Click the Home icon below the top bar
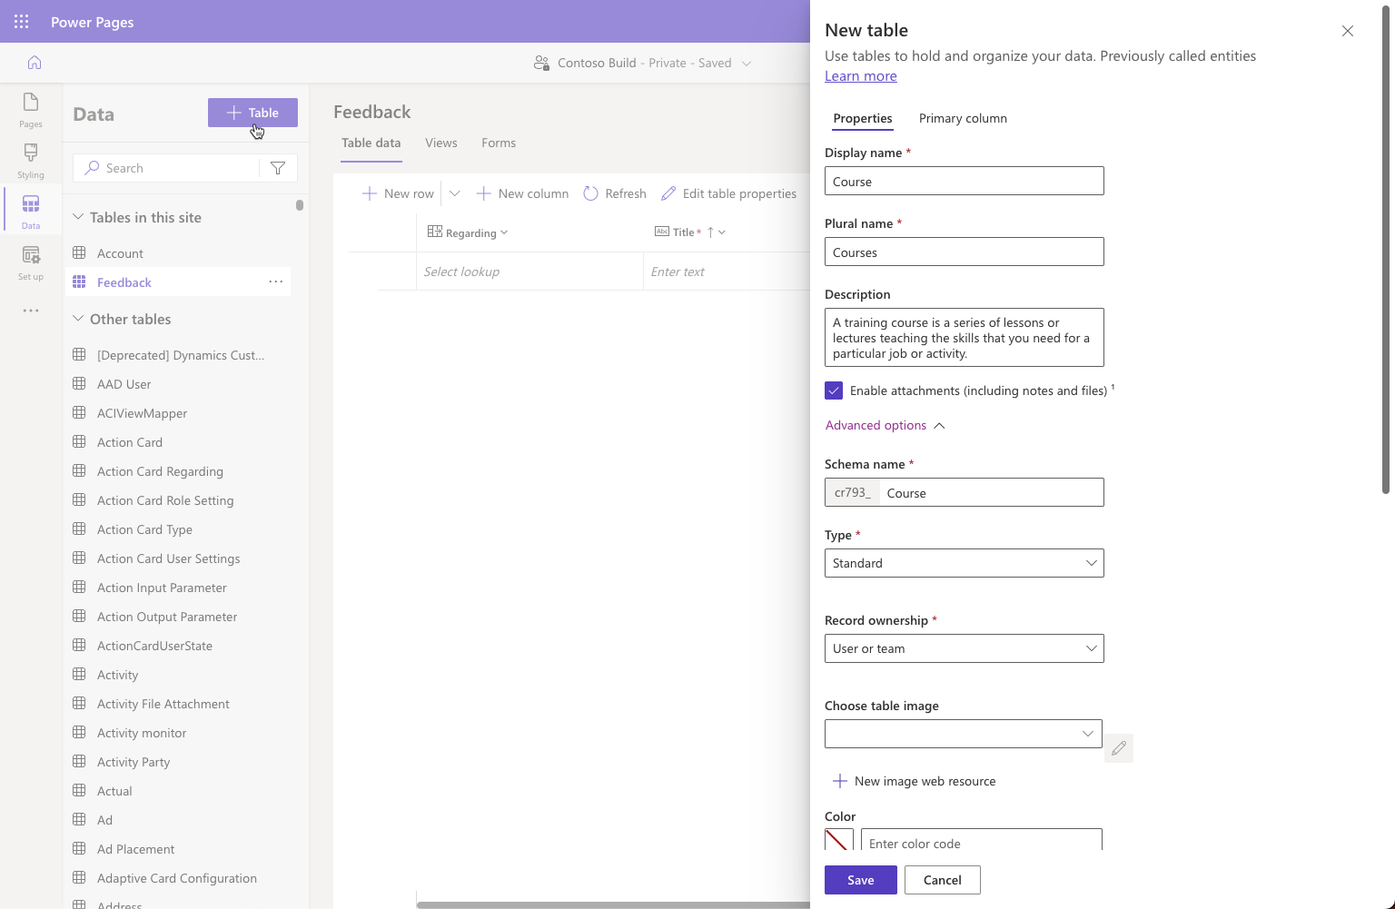The image size is (1395, 909). 34,62
